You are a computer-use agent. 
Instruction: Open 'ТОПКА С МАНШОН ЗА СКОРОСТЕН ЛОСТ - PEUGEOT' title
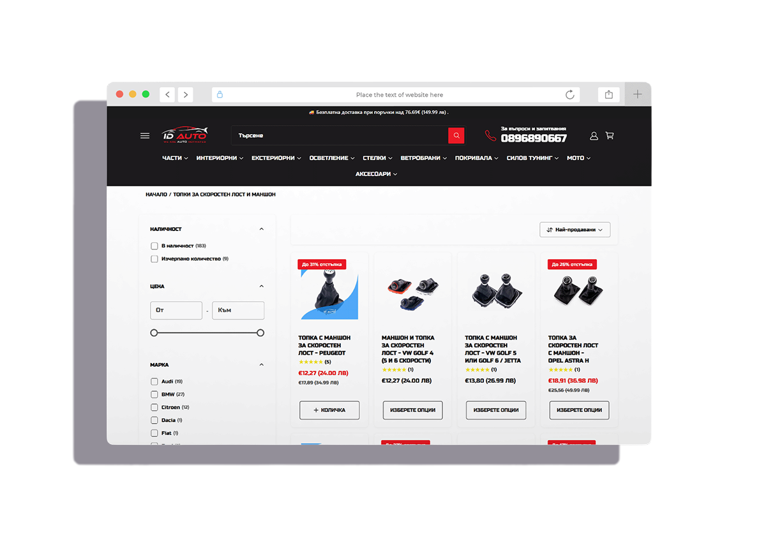(x=324, y=345)
